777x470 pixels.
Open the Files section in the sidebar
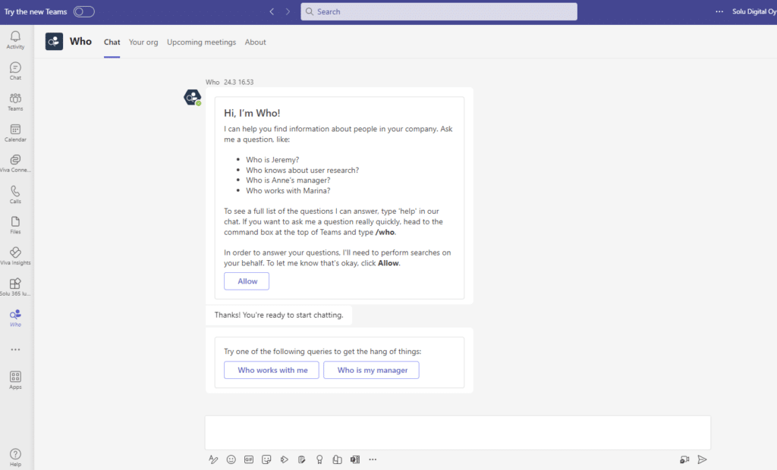click(15, 224)
